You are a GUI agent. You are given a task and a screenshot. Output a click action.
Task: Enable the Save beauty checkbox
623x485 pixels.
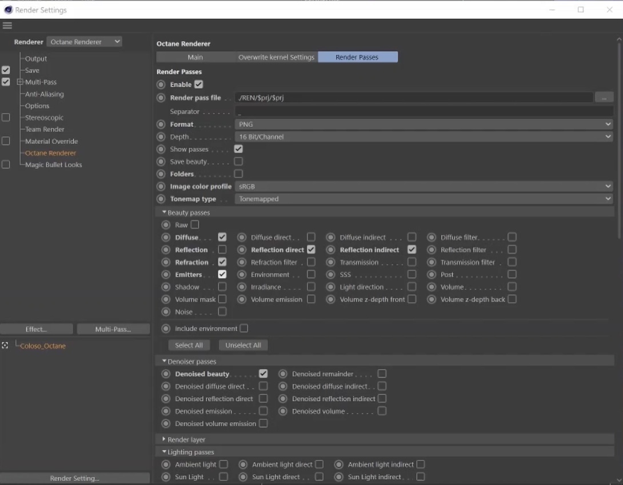click(238, 161)
